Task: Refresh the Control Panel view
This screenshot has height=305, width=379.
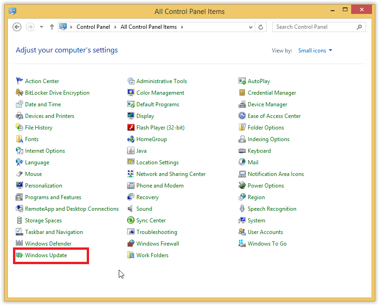Action: click(x=261, y=27)
